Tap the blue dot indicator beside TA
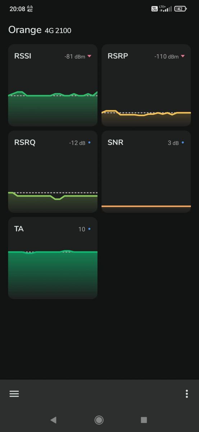The width and height of the screenshot is (199, 432). (x=89, y=229)
